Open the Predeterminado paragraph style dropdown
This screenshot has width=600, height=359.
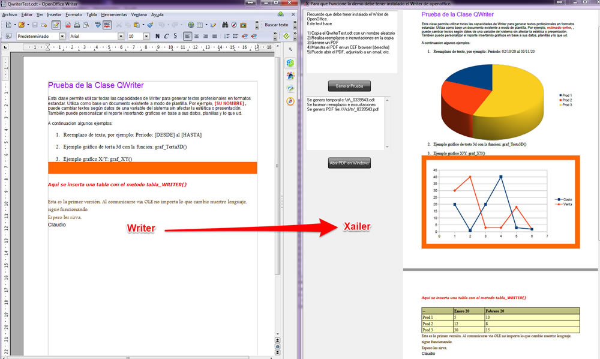tap(62, 36)
